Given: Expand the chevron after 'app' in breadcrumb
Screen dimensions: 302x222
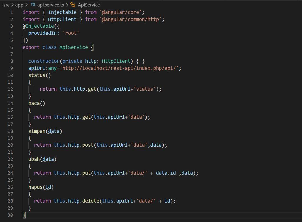Looking at the screenshot, I should point(26,5).
